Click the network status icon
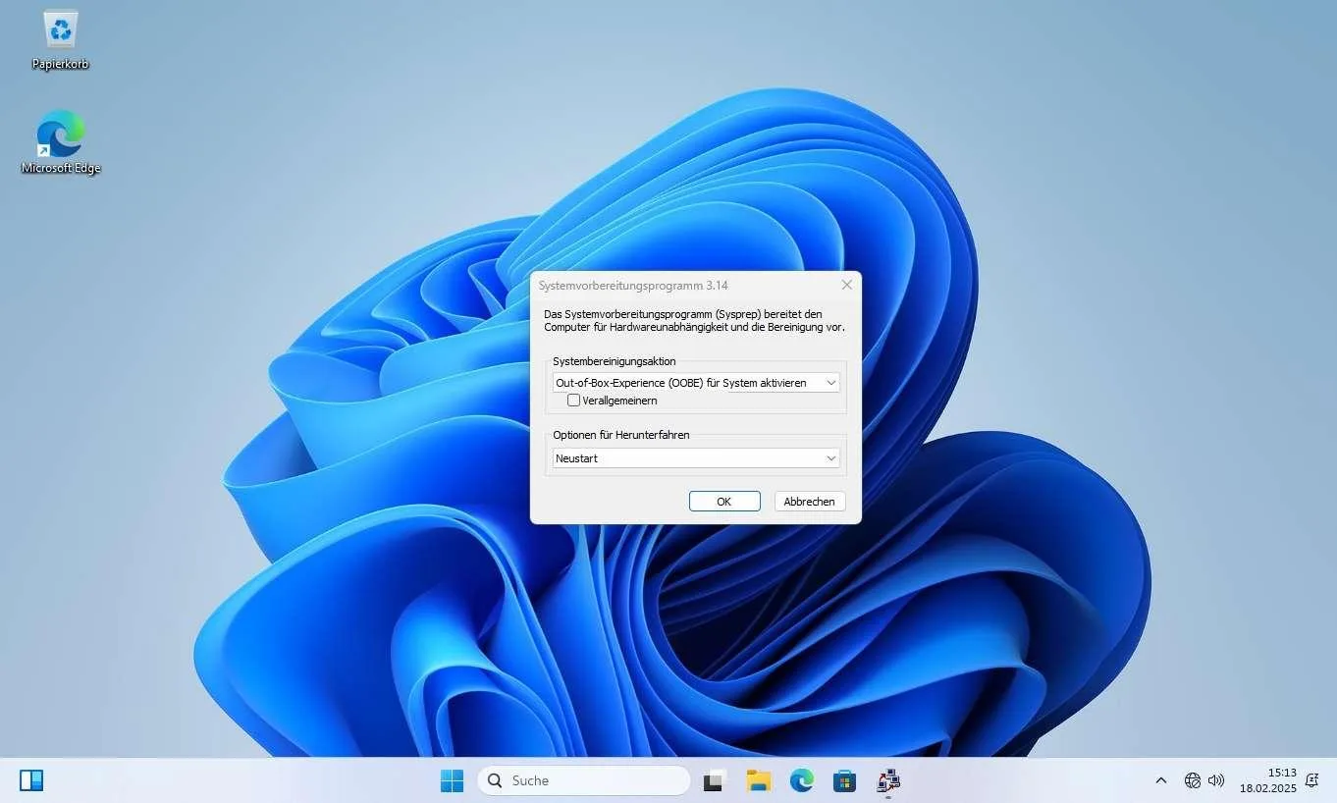This screenshot has height=803, width=1337. [x=1192, y=780]
